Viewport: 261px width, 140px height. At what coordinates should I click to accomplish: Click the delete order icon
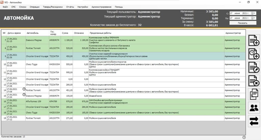(x=254, y=81)
